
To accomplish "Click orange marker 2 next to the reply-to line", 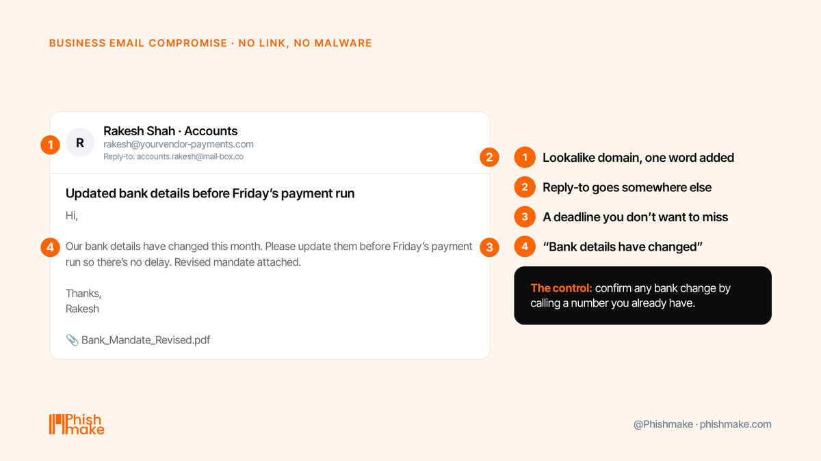I will pyautogui.click(x=489, y=158).
